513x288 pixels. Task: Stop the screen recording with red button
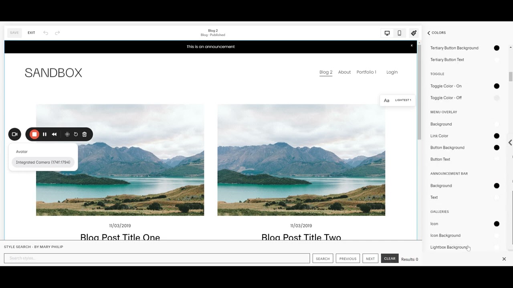pyautogui.click(x=34, y=134)
